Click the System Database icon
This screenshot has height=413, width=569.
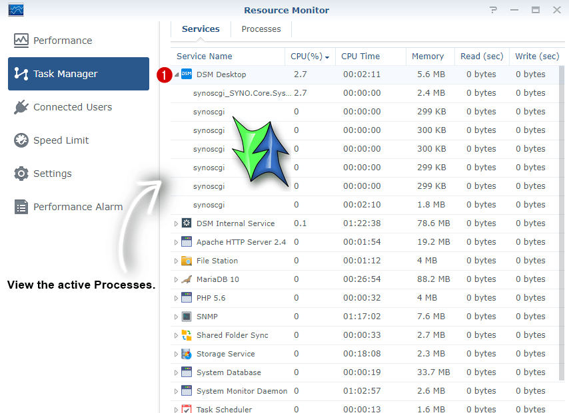point(187,372)
